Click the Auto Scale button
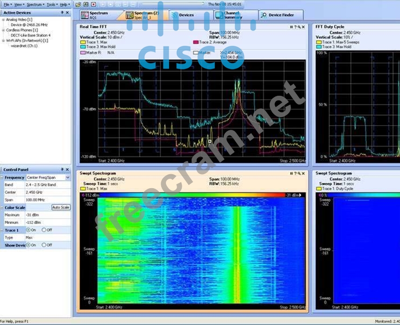Image resolution: width=400 pixels, height=325 pixels. pyautogui.click(x=61, y=207)
